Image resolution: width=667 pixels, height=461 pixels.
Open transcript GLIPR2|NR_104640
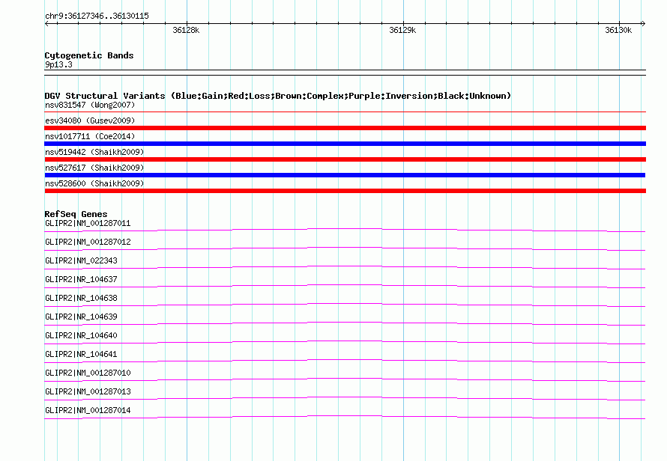tap(81, 336)
